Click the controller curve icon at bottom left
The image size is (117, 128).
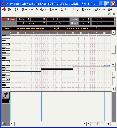pyautogui.click(x=4, y=123)
